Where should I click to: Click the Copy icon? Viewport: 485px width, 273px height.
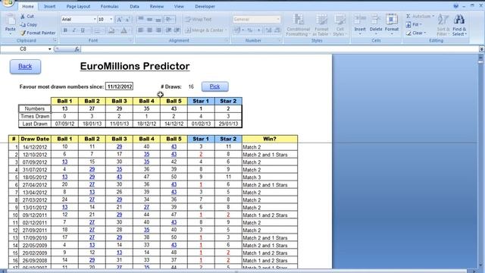point(23,24)
